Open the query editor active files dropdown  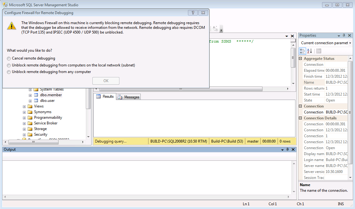[x=287, y=36]
